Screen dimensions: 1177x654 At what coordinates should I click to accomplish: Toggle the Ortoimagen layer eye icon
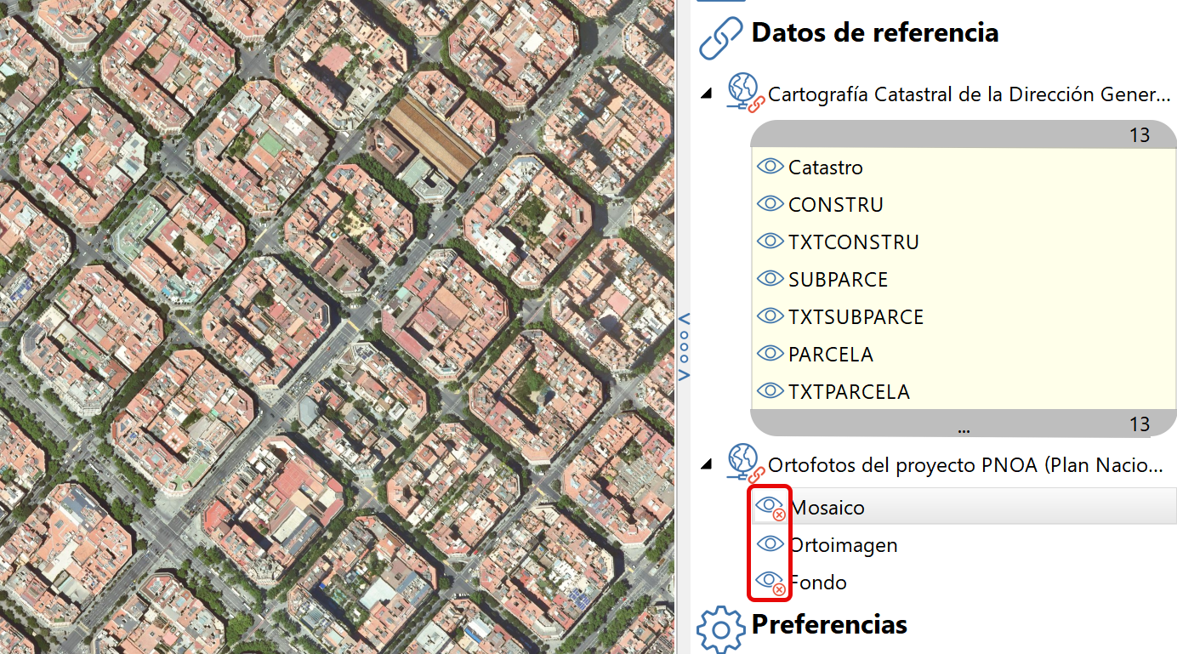tap(770, 544)
